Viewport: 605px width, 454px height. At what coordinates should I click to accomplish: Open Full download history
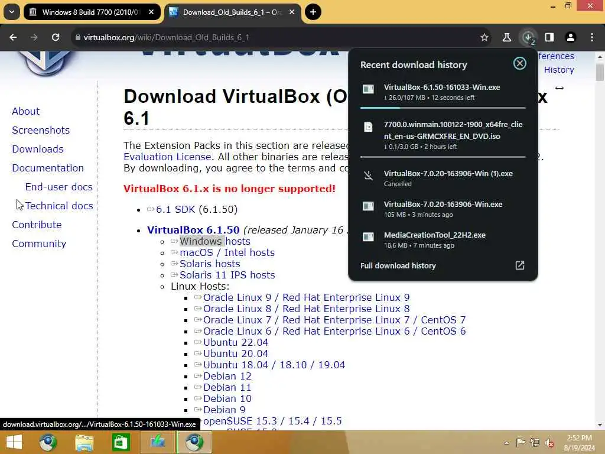click(398, 265)
